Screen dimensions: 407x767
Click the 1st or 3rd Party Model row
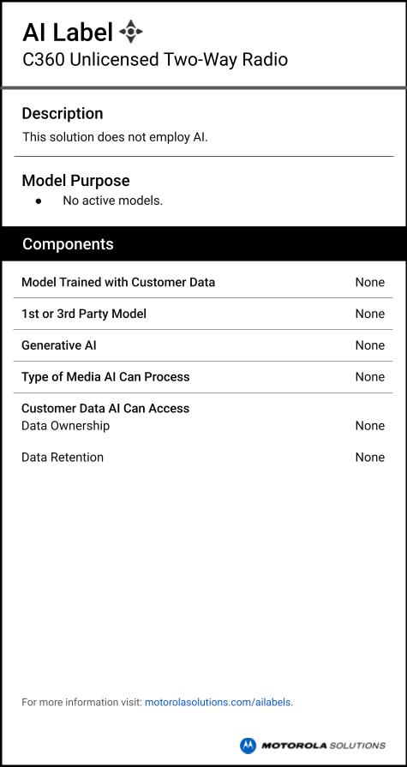[x=203, y=314]
